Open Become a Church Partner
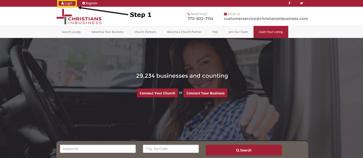This screenshot has height=158, width=363. [x=184, y=32]
